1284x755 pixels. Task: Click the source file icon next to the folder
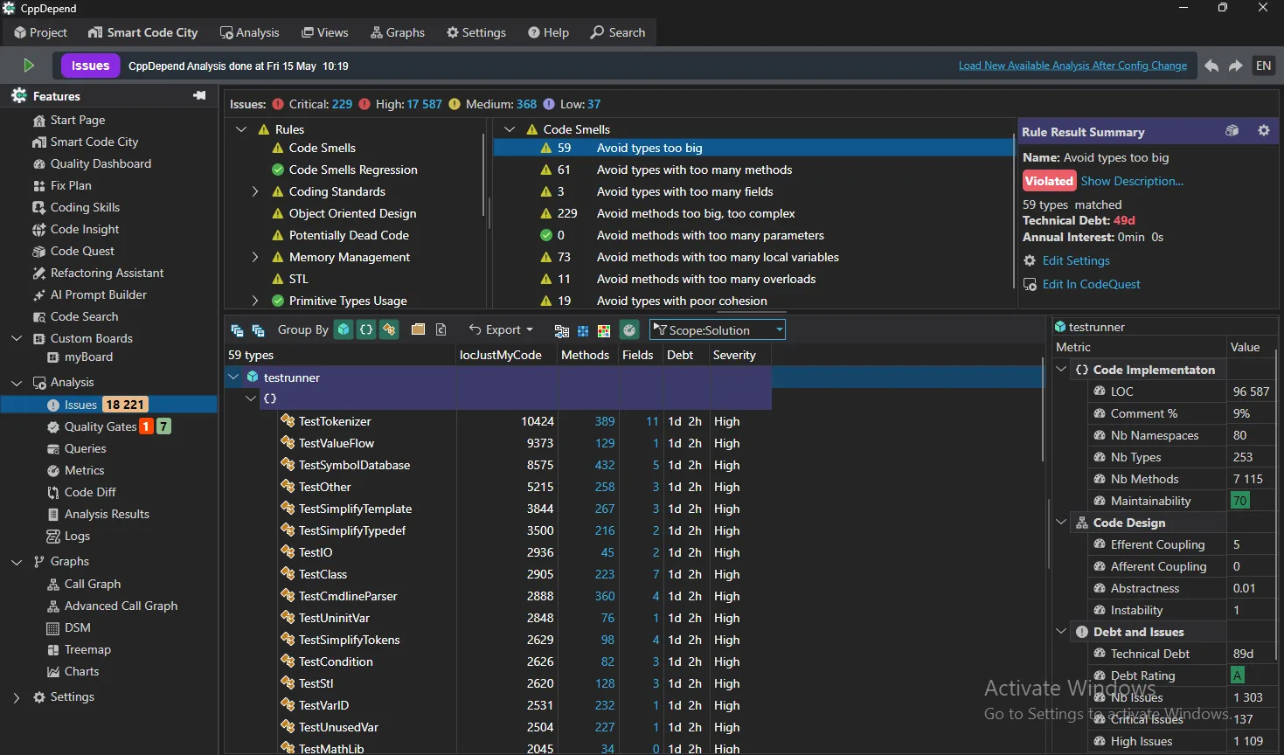click(x=441, y=329)
